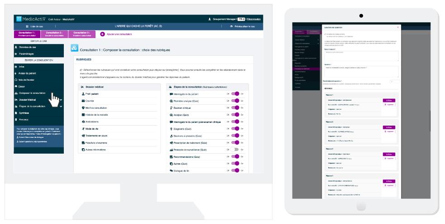The image size is (445, 224).
Task: Click the Avatar du patient icon
Action: [16, 73]
